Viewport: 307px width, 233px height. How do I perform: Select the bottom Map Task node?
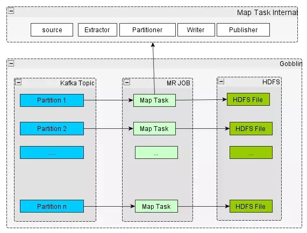[x=156, y=206]
